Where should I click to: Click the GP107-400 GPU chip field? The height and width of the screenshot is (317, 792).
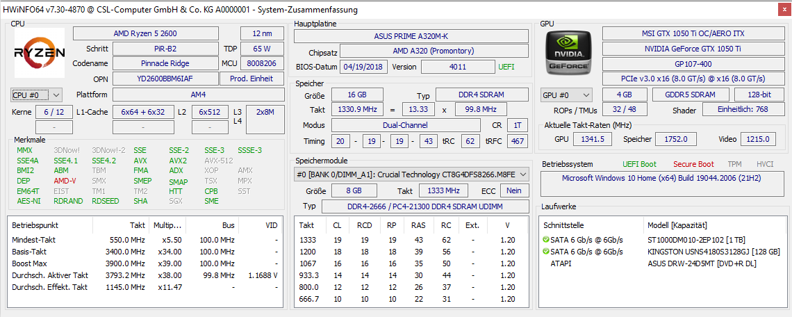click(x=693, y=64)
